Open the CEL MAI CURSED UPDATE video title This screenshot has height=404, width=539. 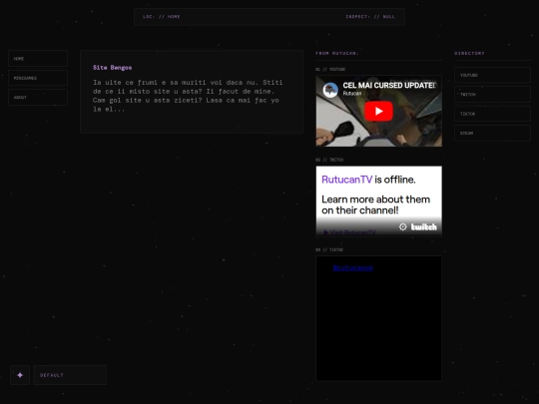[x=389, y=85]
